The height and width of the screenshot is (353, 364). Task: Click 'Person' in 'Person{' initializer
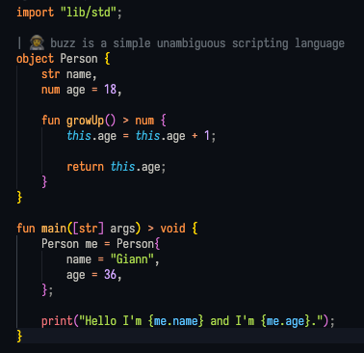coord(135,244)
